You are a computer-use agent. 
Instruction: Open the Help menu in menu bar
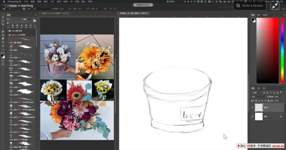click(90, 1)
